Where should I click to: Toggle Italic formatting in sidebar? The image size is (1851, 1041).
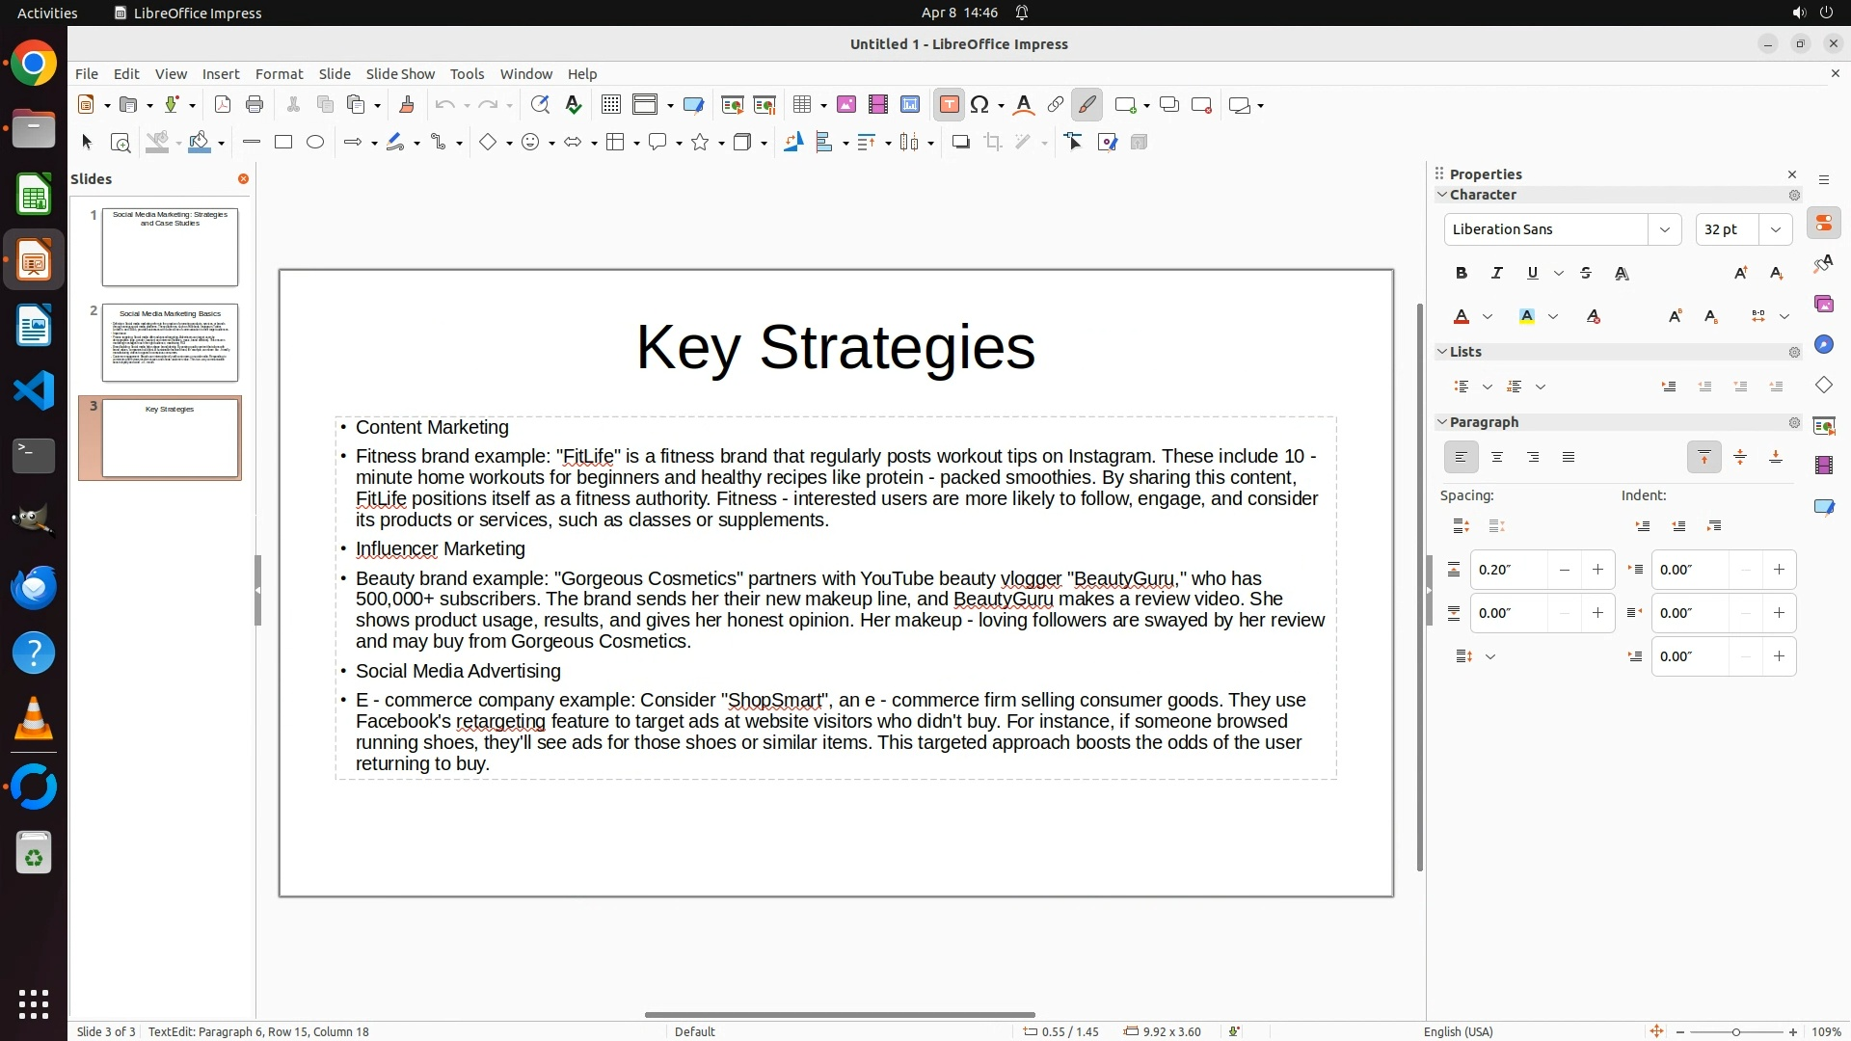pyautogui.click(x=1497, y=274)
